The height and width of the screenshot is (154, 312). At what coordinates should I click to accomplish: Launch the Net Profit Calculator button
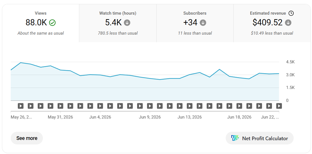coord(260,138)
